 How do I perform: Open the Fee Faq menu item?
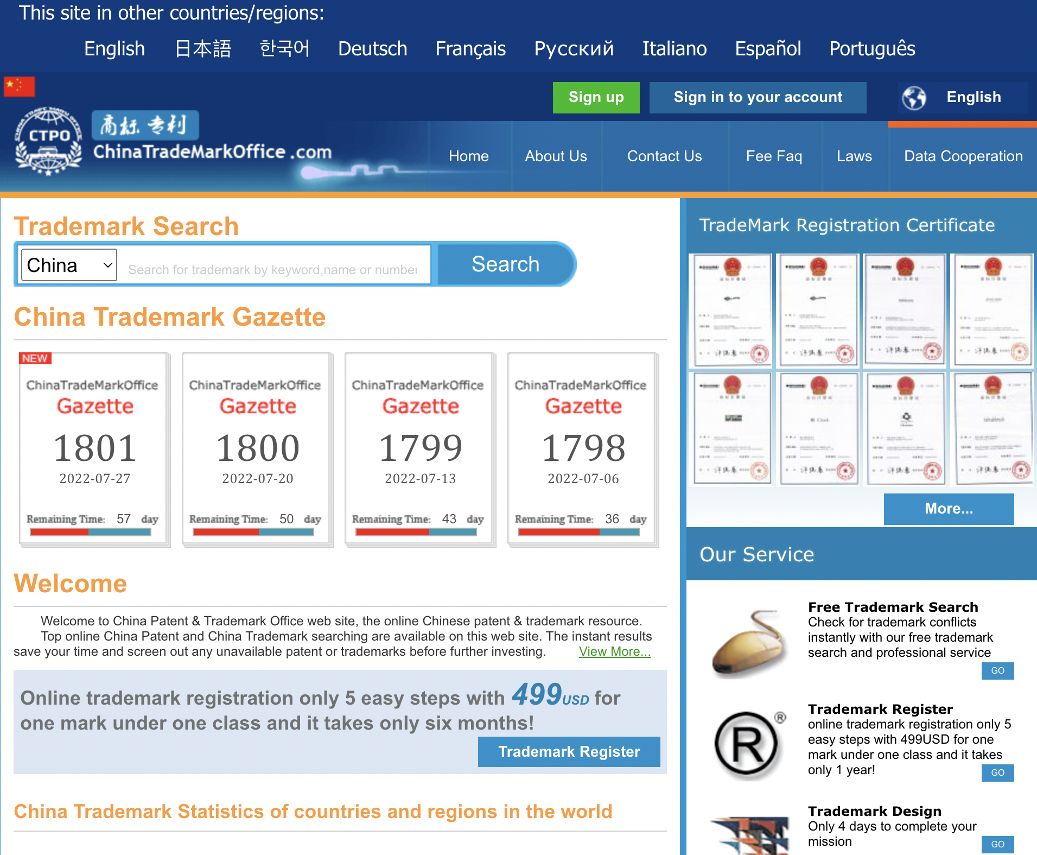(x=774, y=156)
